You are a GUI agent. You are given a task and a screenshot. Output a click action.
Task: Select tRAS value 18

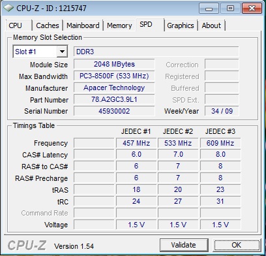point(136,189)
